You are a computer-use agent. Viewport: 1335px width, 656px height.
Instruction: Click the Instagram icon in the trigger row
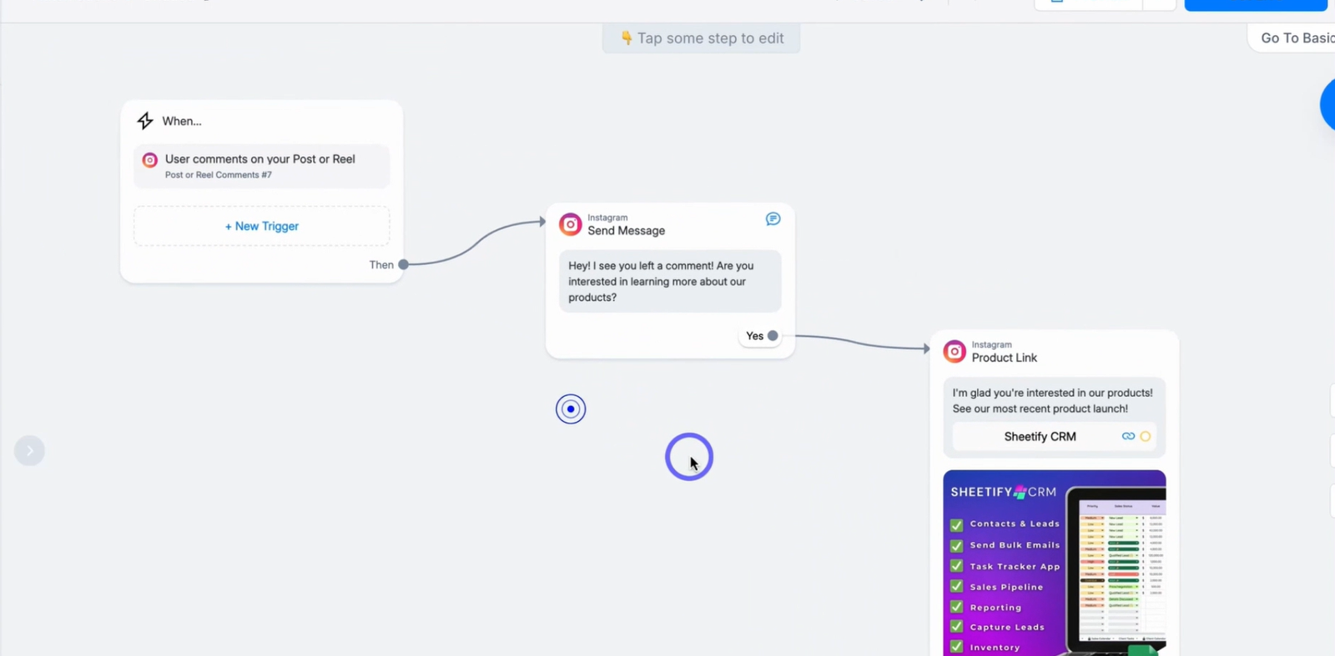(x=149, y=160)
